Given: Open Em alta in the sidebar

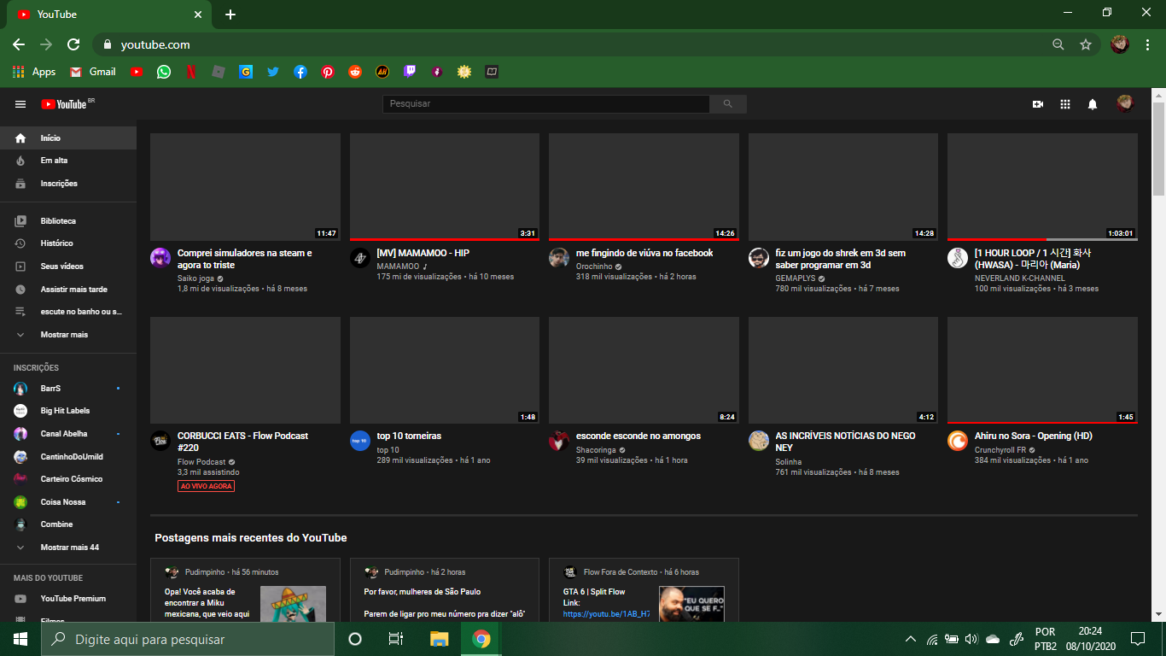Looking at the screenshot, I should pos(68,161).
